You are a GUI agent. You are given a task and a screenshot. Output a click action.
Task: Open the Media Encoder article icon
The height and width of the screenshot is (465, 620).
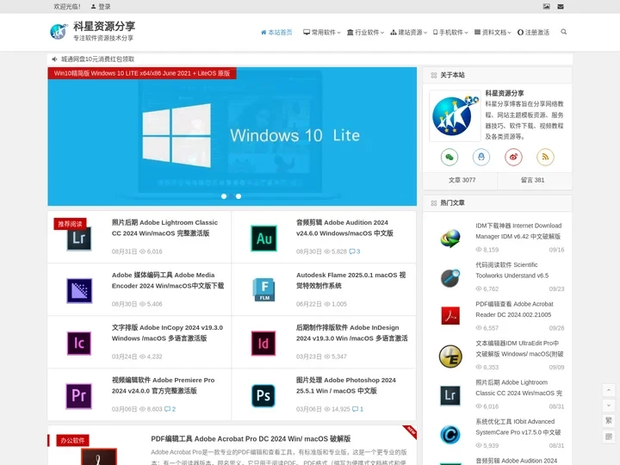79,291
